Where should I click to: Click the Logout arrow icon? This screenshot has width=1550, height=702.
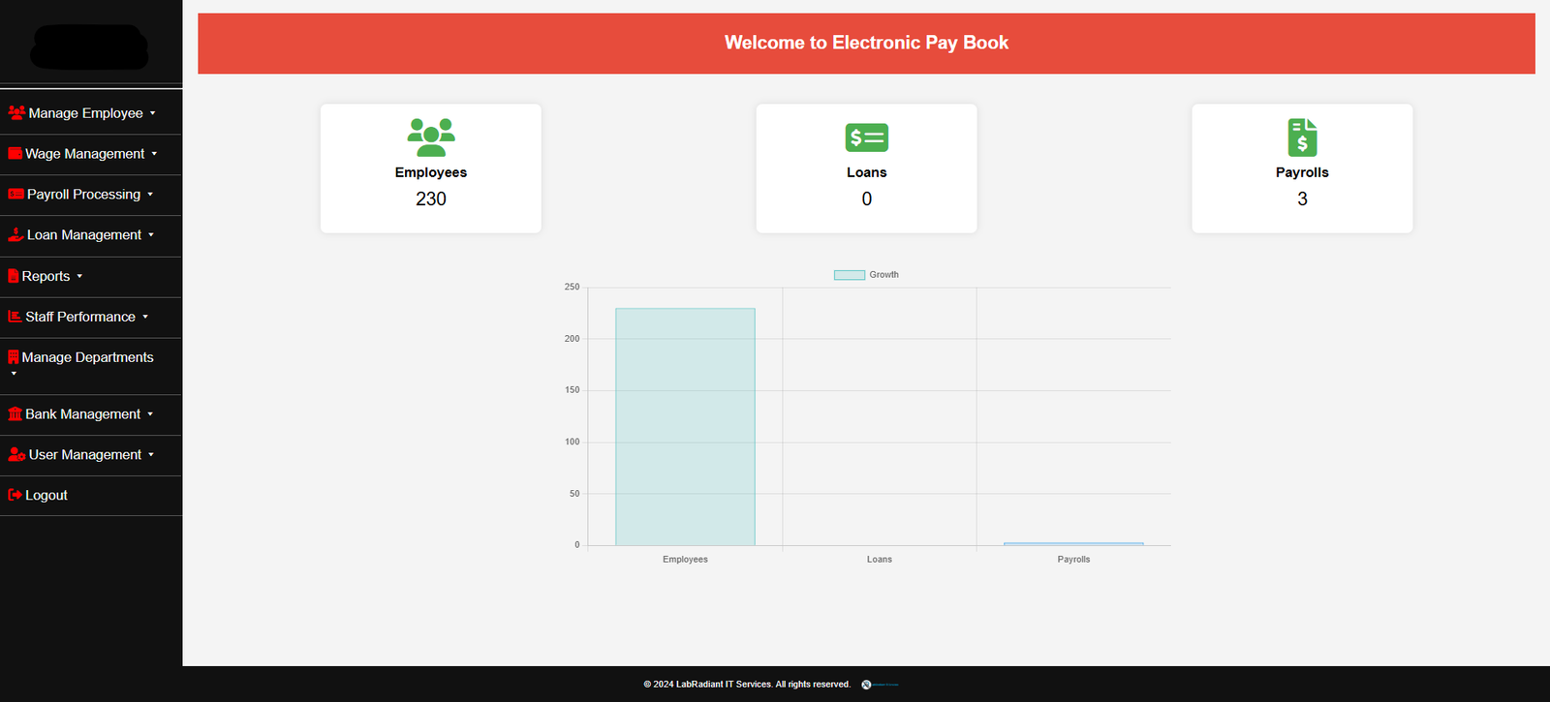(x=15, y=496)
